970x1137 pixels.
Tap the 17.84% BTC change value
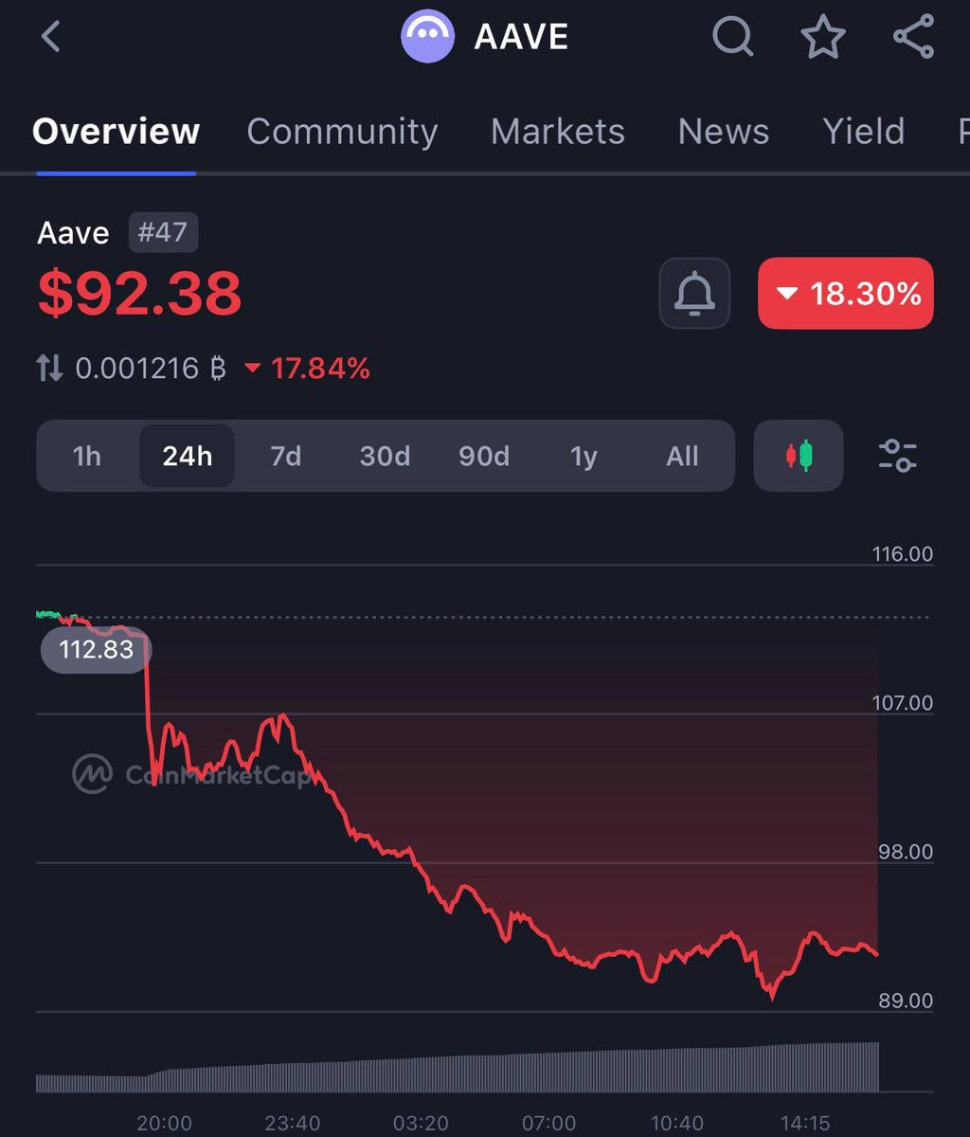tap(307, 368)
